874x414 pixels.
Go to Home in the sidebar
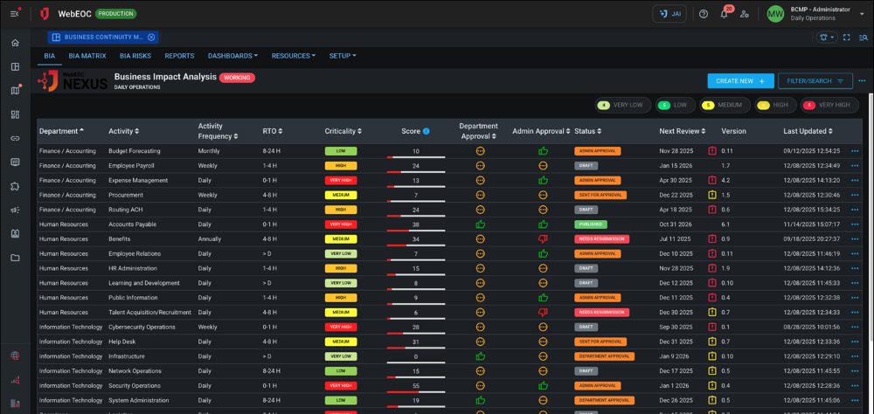[x=15, y=43]
